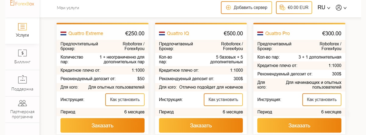Screen dimensions: 366x135
Task: Order Quattro IQ with Заказать button
Action: (201, 125)
